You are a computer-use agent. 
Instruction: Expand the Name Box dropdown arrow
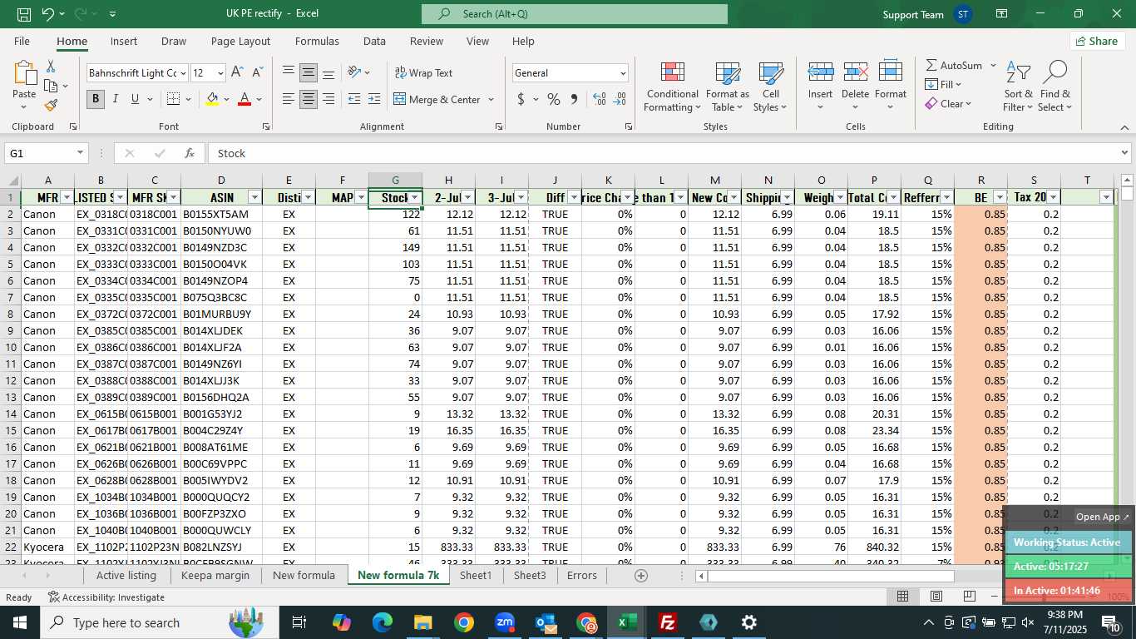(81, 153)
